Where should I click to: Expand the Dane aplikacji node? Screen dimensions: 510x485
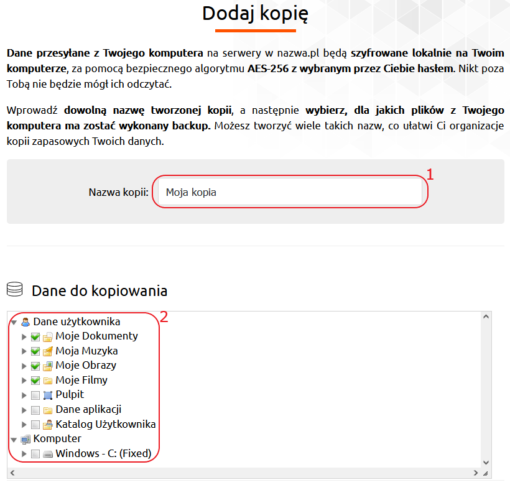coord(24,410)
